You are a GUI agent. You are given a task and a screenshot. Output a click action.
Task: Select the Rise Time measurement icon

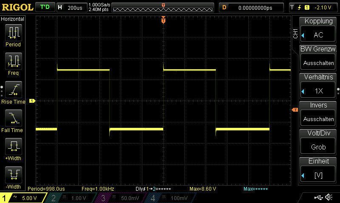pos(14,90)
